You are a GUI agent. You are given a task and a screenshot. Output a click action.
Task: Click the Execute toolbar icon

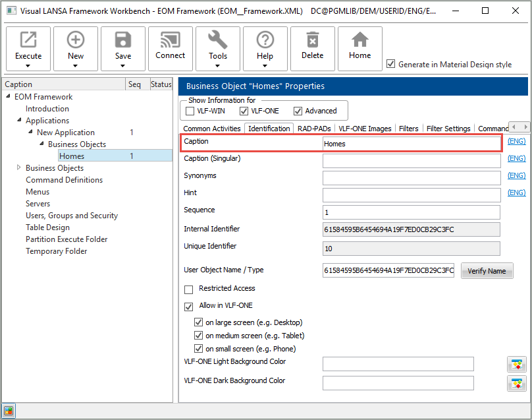tap(28, 40)
